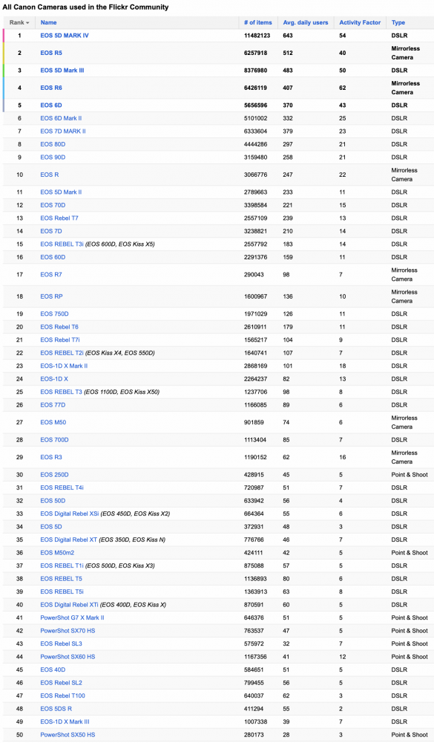Sort by Type column header

coord(398,23)
